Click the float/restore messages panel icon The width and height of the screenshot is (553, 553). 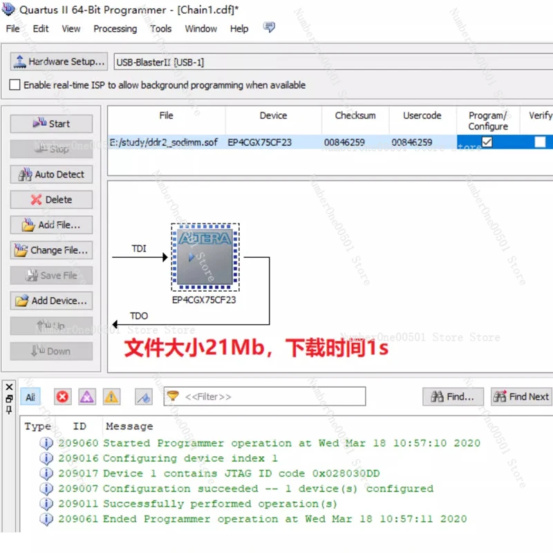click(9, 399)
